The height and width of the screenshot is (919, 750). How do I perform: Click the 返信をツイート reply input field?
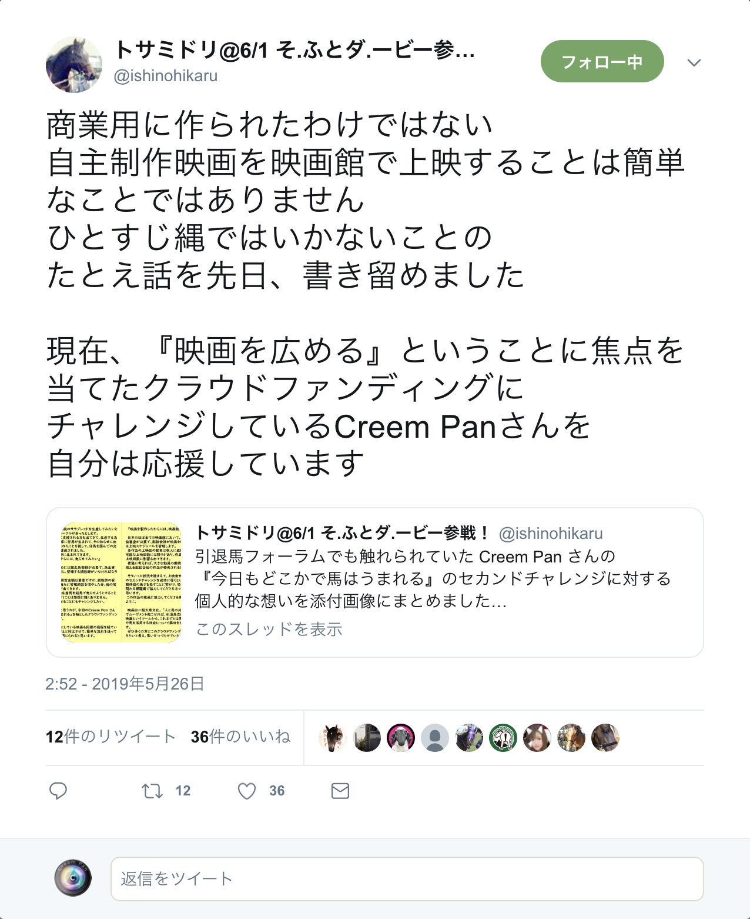click(407, 878)
